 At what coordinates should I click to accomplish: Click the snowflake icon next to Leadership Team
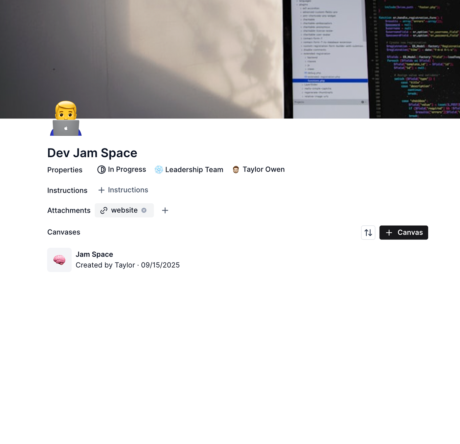(159, 169)
